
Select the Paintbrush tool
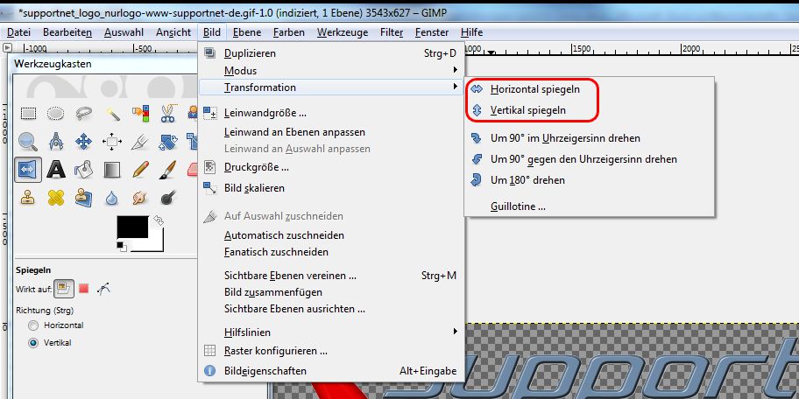click(167, 169)
